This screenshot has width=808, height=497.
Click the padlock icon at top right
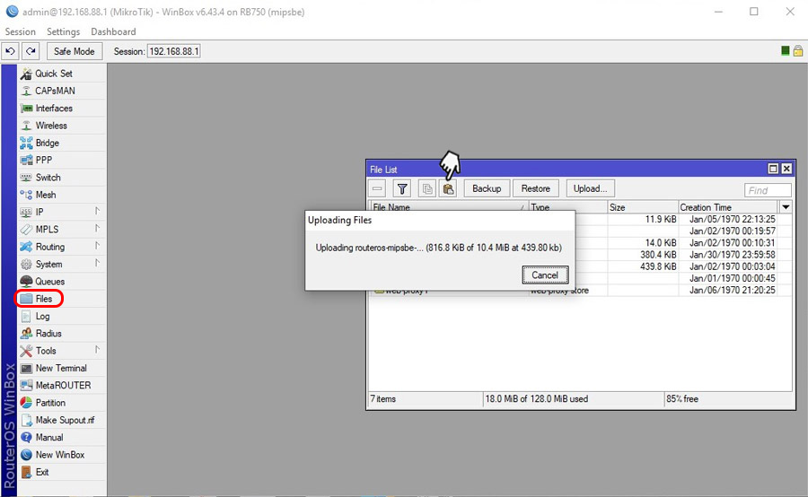coord(798,50)
